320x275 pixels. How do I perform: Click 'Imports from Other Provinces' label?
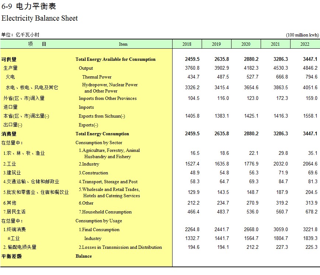pos(108,98)
